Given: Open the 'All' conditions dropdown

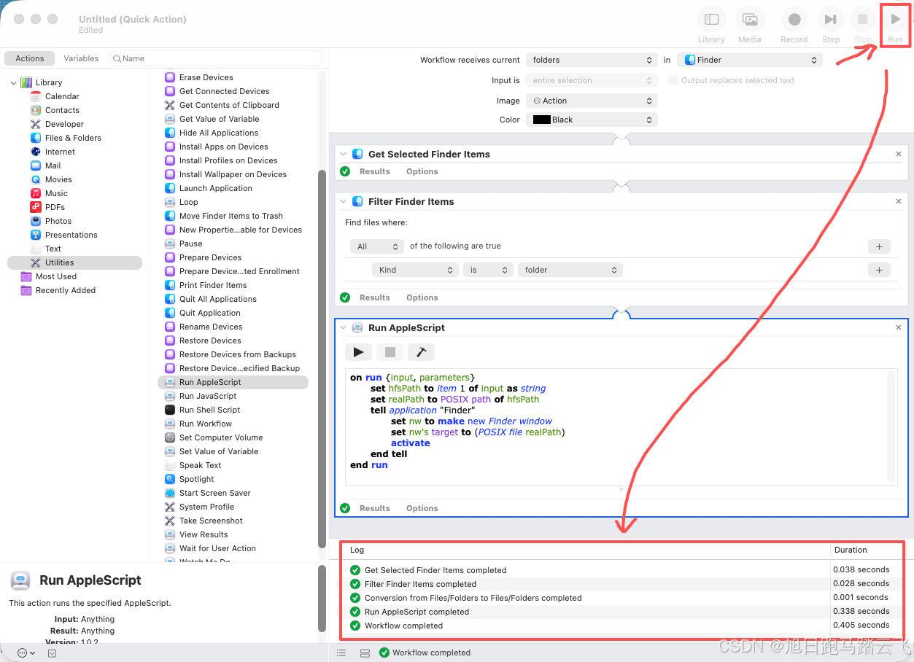Looking at the screenshot, I should pos(376,246).
